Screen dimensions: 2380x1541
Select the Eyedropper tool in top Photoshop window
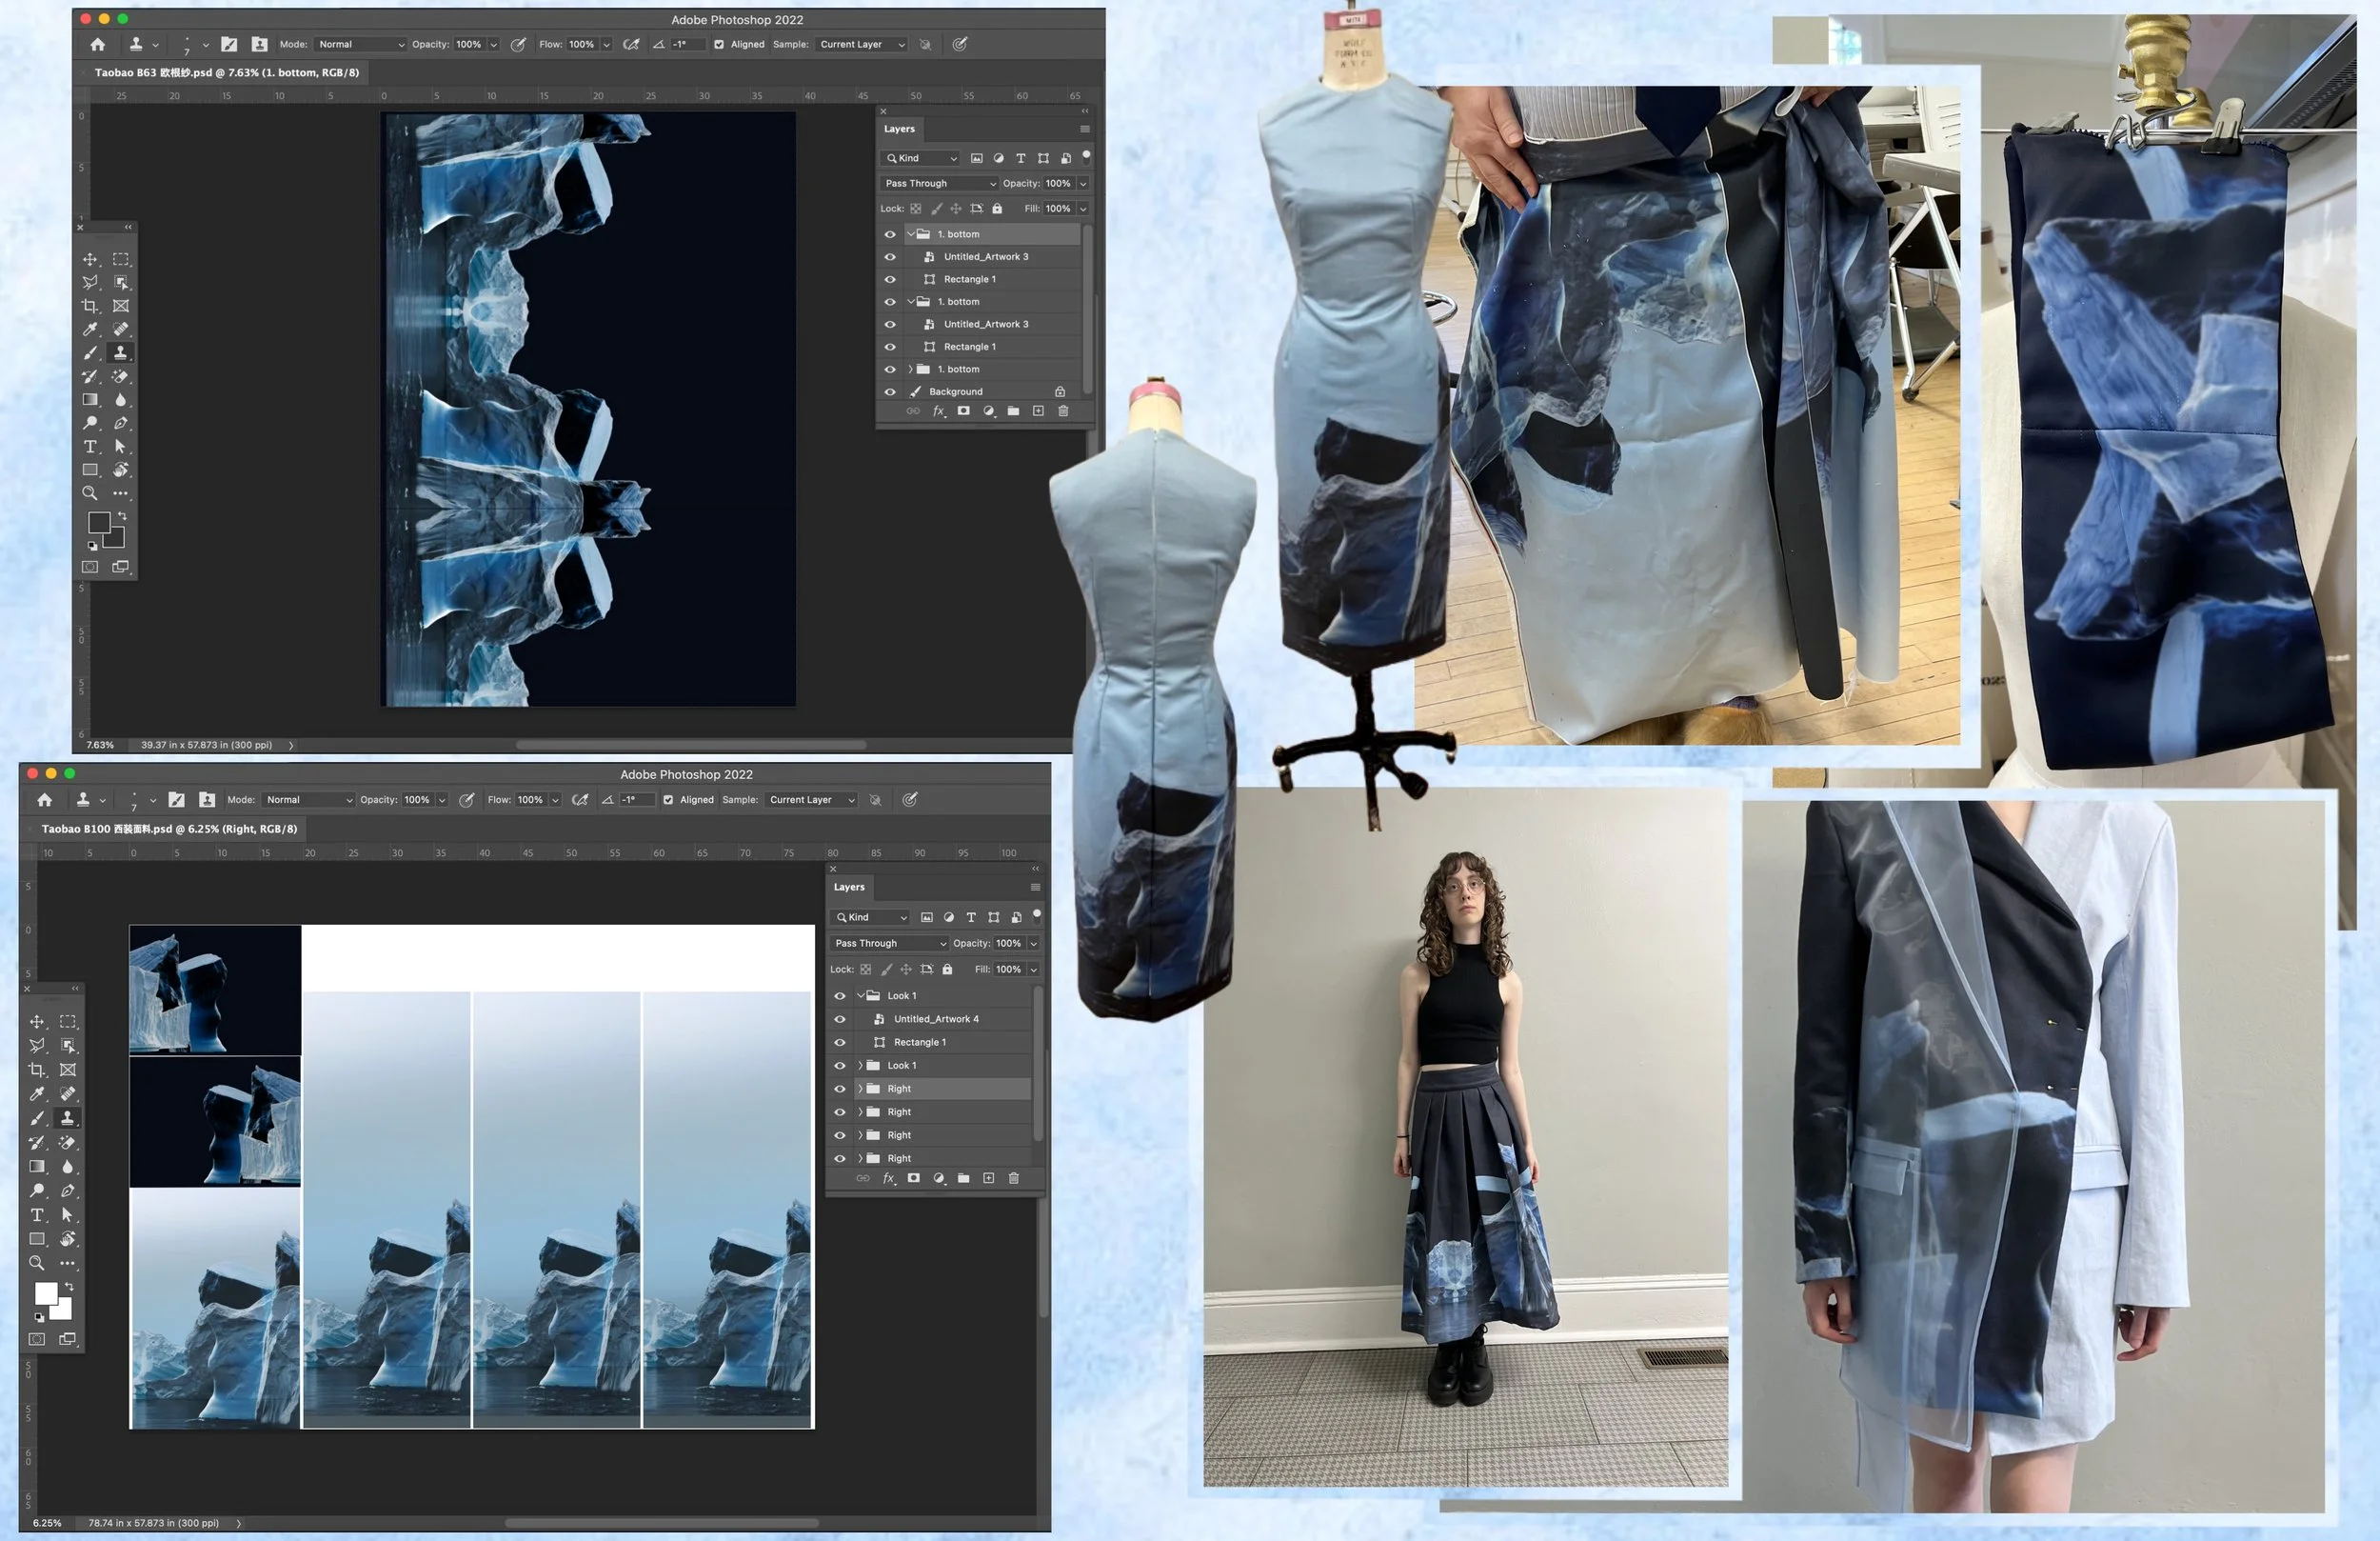coord(90,330)
